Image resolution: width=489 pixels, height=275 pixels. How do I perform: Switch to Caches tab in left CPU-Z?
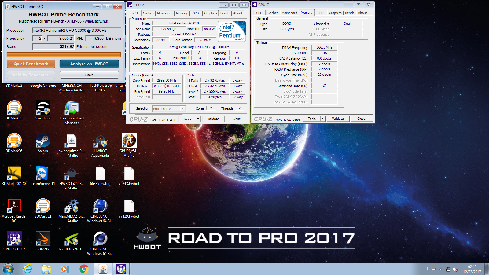(x=148, y=13)
